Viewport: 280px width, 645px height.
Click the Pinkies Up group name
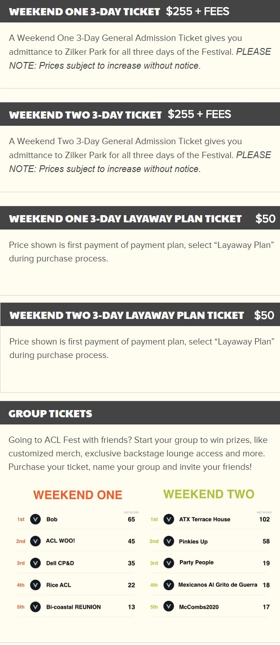pyautogui.click(x=193, y=542)
